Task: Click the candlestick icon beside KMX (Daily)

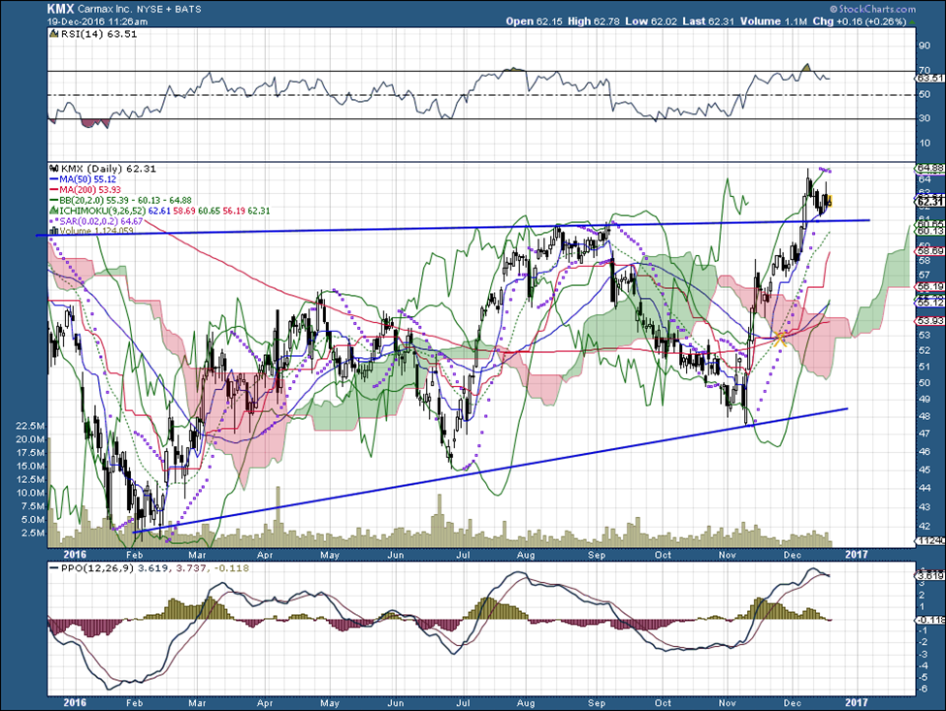Action: tap(54, 170)
